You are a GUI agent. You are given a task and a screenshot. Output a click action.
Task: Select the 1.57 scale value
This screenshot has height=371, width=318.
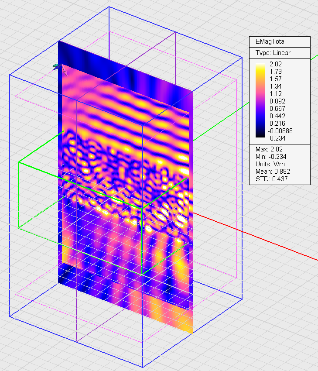click(x=276, y=79)
